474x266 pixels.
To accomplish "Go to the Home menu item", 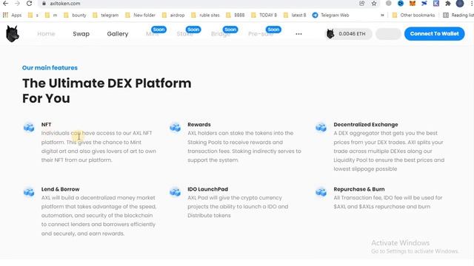I will tap(46, 34).
